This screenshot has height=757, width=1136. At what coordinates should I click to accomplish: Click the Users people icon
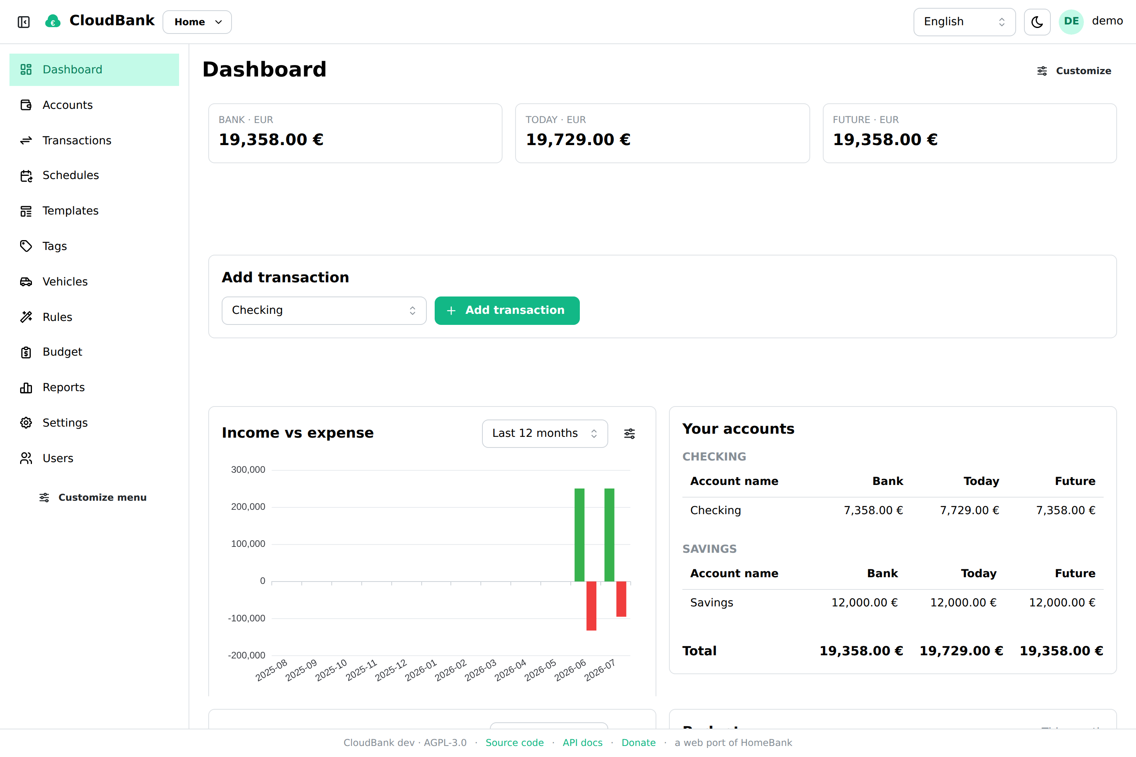tap(26, 458)
